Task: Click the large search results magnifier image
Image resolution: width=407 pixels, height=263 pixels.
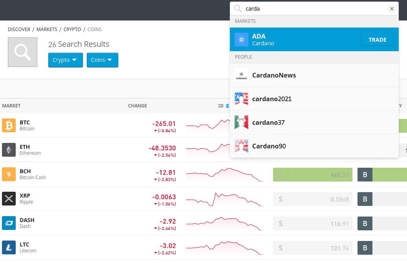Action: 22,52
